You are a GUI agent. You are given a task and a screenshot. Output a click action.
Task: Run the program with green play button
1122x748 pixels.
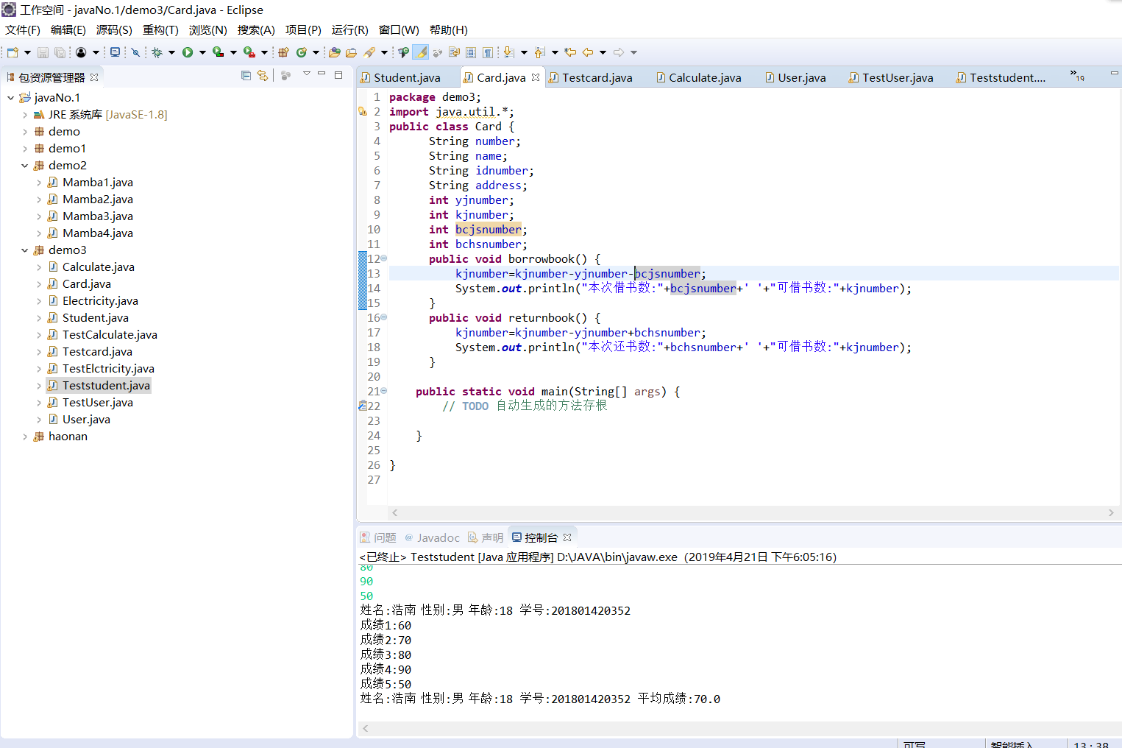tap(188, 52)
